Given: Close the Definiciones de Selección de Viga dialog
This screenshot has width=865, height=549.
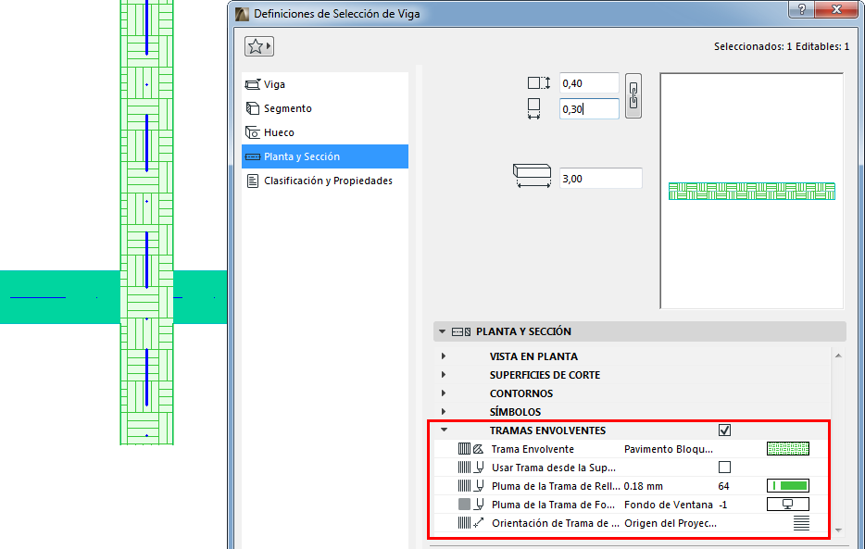Looking at the screenshot, I should coord(835,9).
